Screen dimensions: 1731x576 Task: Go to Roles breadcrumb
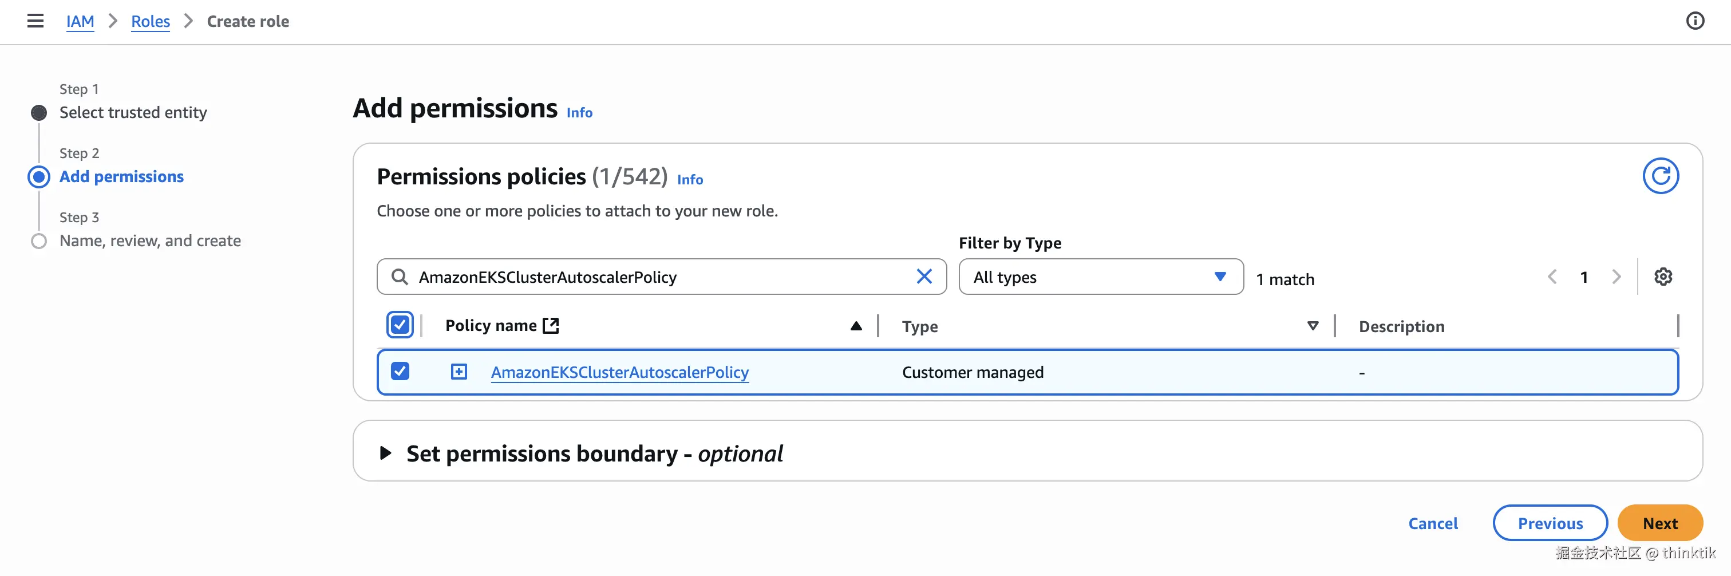(x=150, y=22)
